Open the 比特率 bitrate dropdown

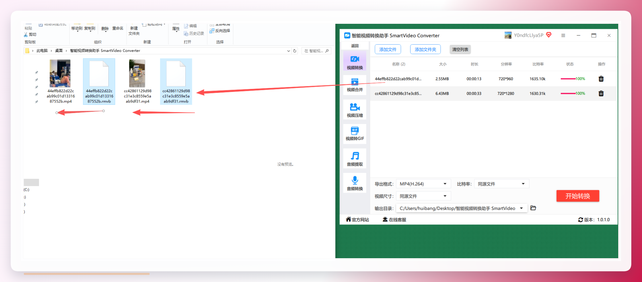[502, 184]
